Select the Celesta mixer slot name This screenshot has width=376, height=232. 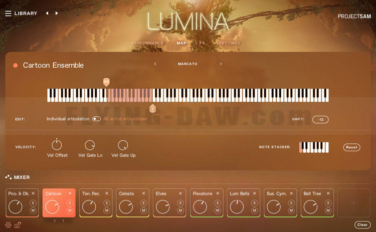point(126,193)
